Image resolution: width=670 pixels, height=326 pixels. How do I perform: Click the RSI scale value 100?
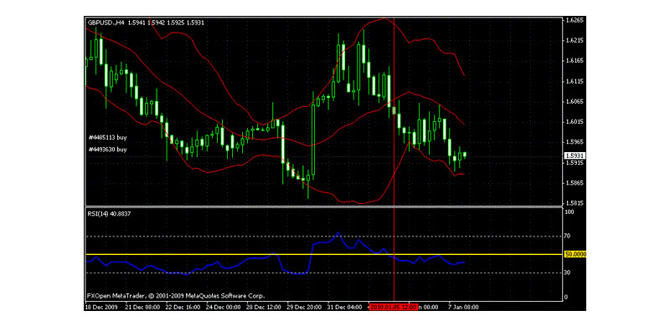point(569,211)
